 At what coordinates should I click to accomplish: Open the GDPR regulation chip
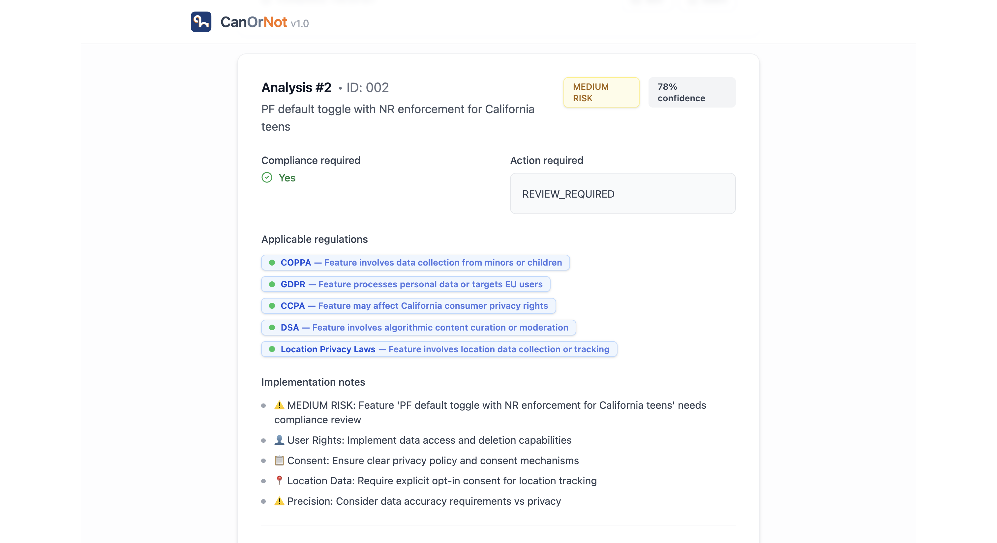(x=405, y=284)
